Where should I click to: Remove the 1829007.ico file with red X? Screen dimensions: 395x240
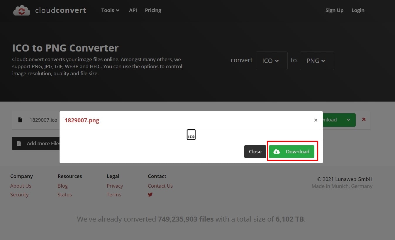point(364,119)
